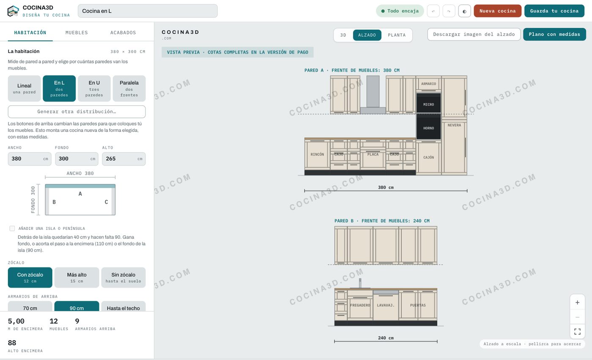Click the Fondo 300 input field
Screen dimensions: 592x360
(77, 159)
